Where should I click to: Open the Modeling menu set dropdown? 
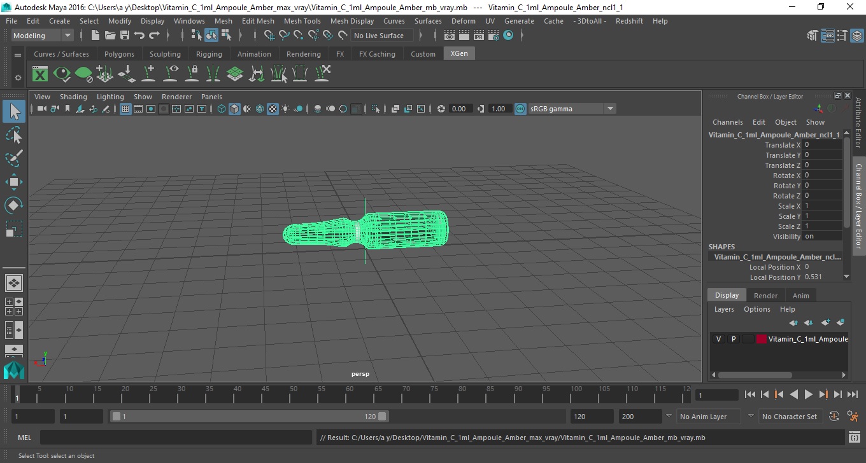[43, 36]
